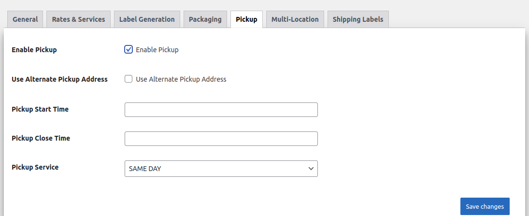Open the Label Generation tab

coord(147,19)
